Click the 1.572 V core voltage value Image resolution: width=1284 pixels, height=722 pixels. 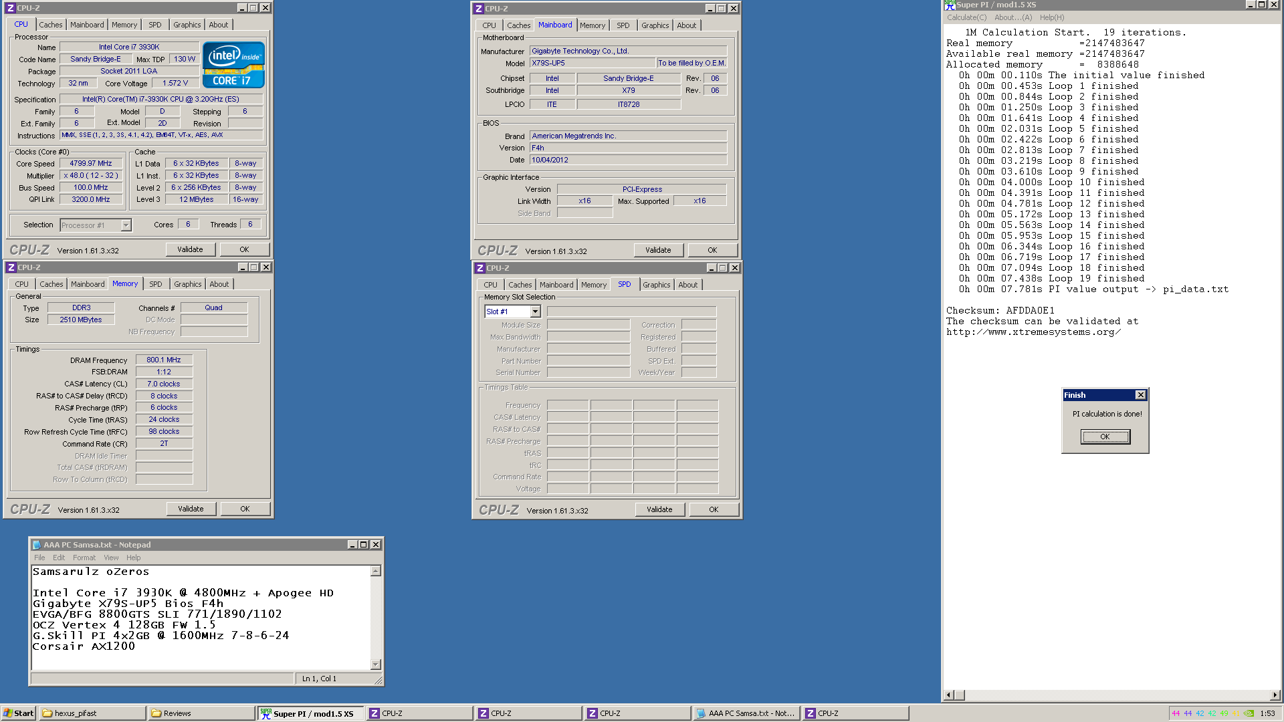pyautogui.click(x=175, y=83)
